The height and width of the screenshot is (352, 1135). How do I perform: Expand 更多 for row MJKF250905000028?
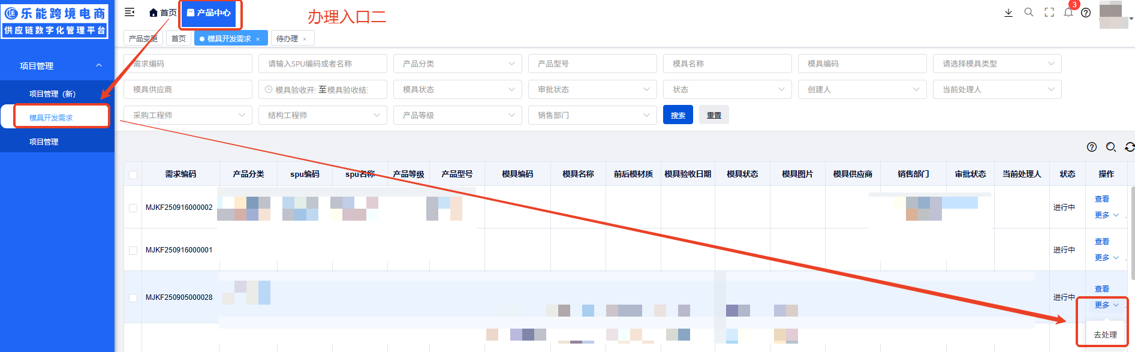tap(1106, 305)
